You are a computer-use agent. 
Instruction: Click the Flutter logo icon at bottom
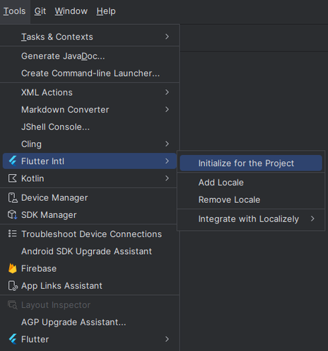point(13,339)
